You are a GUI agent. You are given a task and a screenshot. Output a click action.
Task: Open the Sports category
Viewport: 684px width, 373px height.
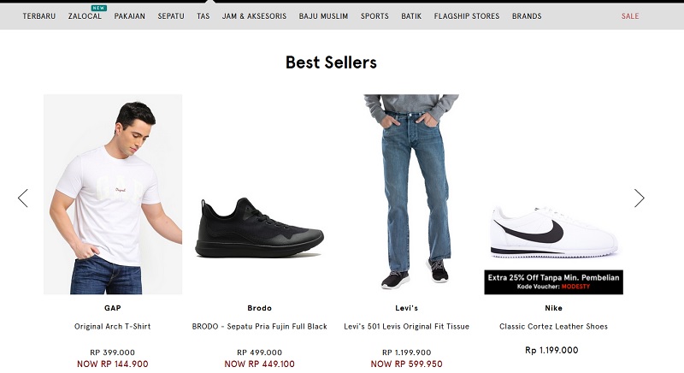pyautogui.click(x=374, y=16)
